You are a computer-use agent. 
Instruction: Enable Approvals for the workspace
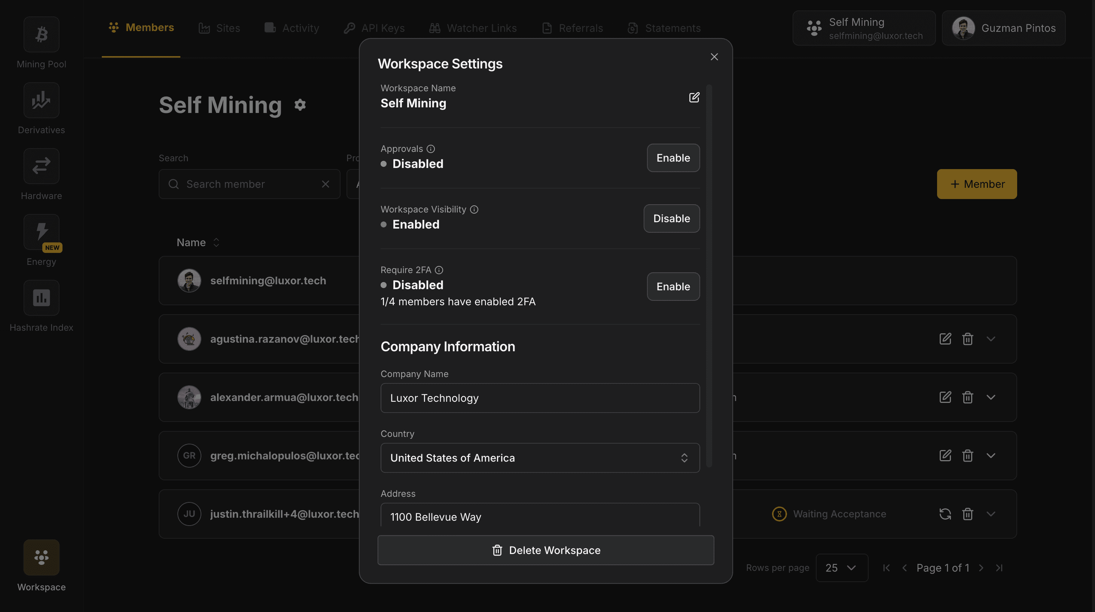pyautogui.click(x=673, y=157)
